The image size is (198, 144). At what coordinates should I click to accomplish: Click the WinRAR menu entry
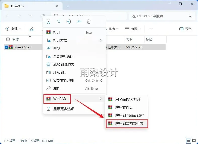point(75,99)
